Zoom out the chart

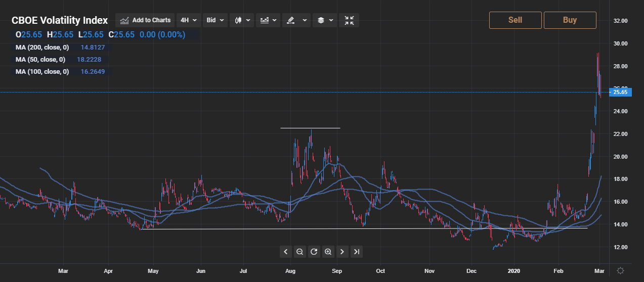coord(299,252)
